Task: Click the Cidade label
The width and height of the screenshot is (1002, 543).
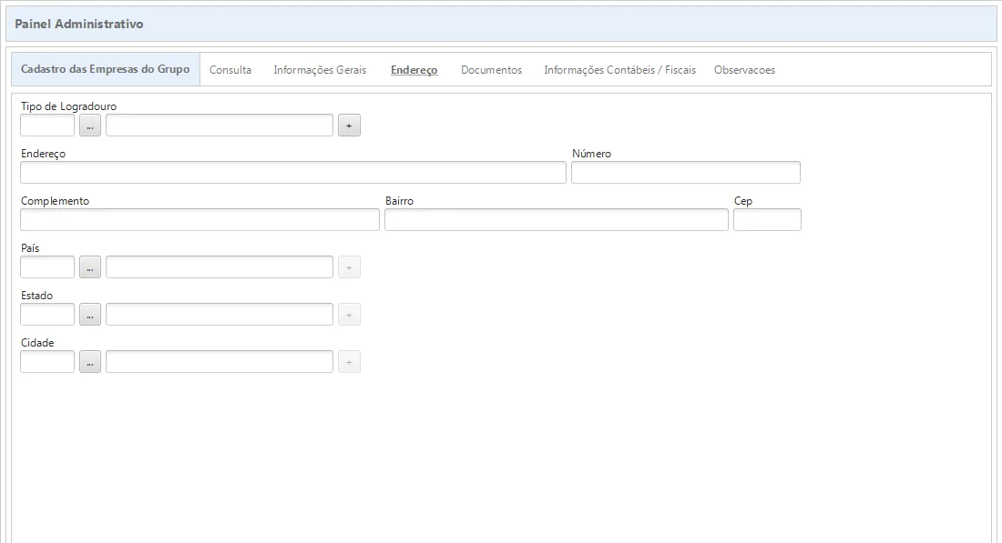Action: 37,343
